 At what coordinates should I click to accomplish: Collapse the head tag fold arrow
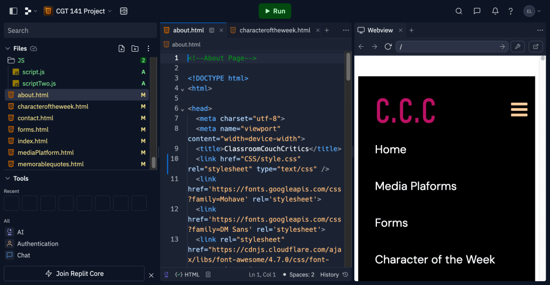pos(182,109)
